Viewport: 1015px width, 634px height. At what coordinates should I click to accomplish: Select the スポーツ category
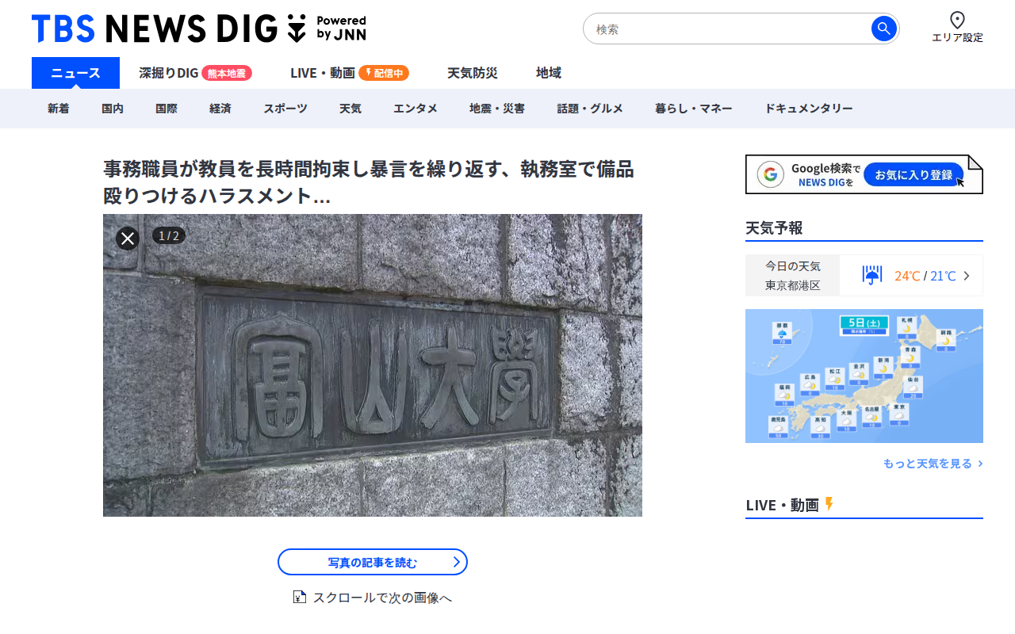(285, 109)
